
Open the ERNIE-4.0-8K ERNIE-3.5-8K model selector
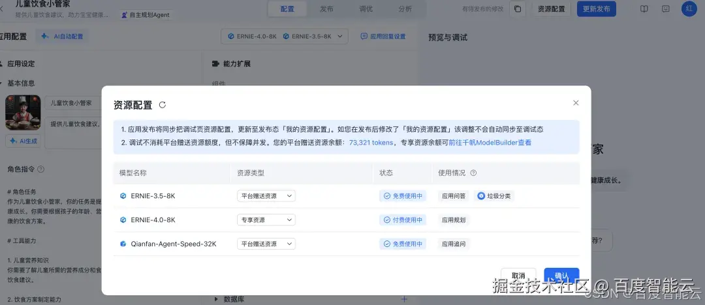click(285, 36)
